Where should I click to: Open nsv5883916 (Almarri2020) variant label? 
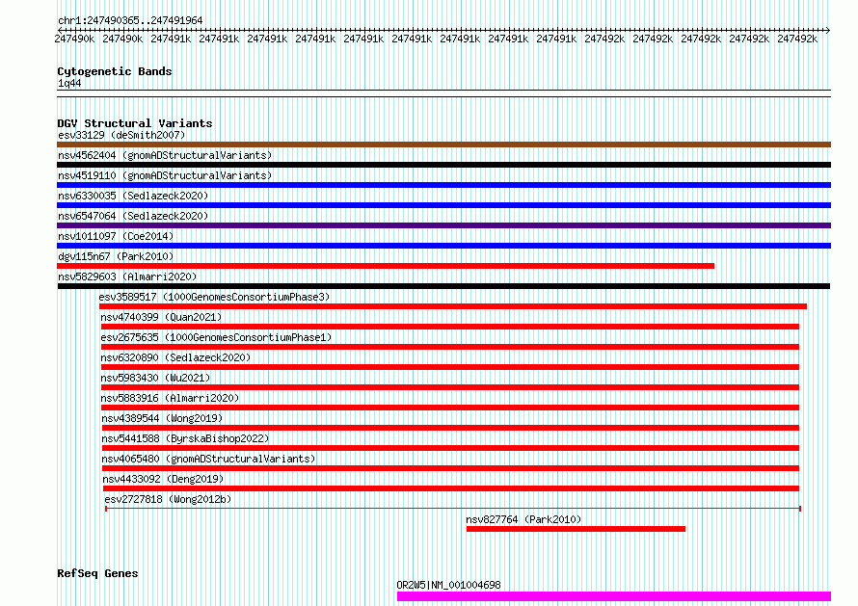[x=170, y=398]
